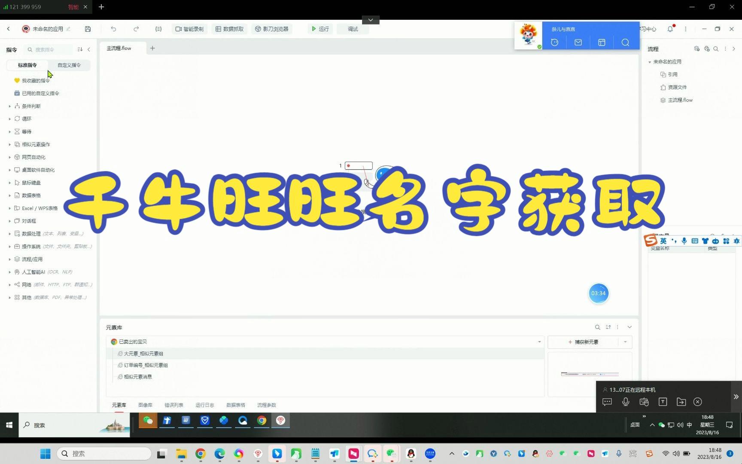
Task: Click the search 指令 input field
Action: click(49, 49)
